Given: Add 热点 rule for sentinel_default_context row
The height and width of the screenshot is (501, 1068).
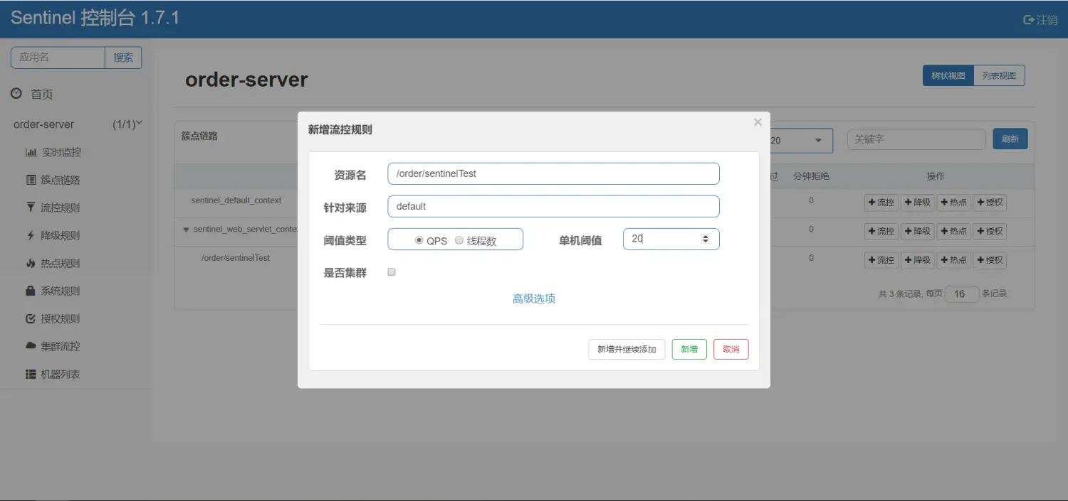Looking at the screenshot, I should (x=954, y=203).
